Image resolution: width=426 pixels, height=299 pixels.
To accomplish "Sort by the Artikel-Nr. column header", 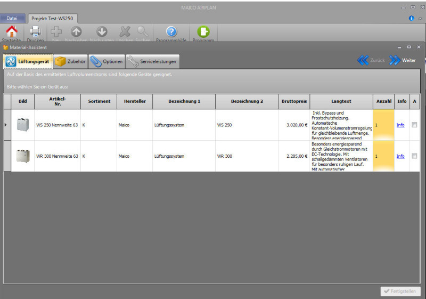I will point(58,101).
